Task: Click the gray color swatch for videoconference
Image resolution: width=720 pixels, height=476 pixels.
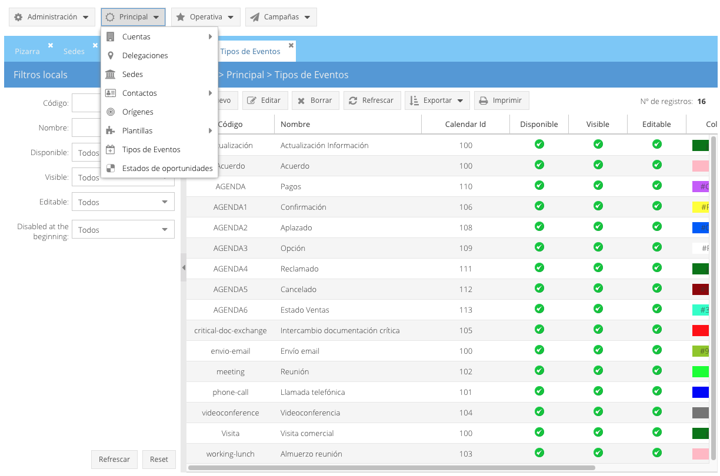Action: pos(700,413)
